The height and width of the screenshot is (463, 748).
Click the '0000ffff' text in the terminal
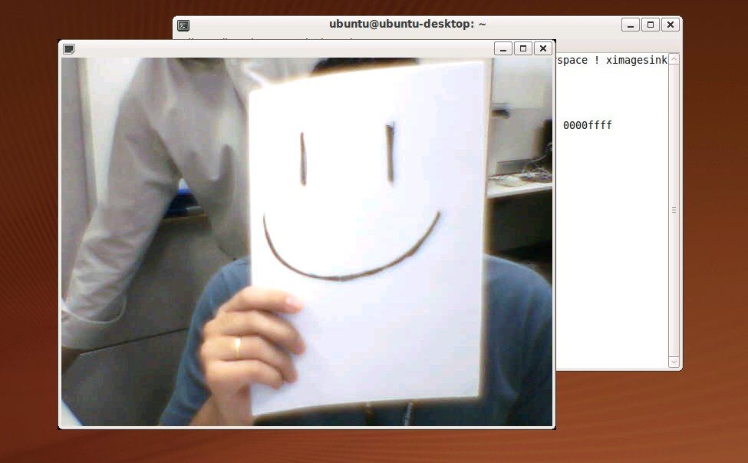point(587,125)
